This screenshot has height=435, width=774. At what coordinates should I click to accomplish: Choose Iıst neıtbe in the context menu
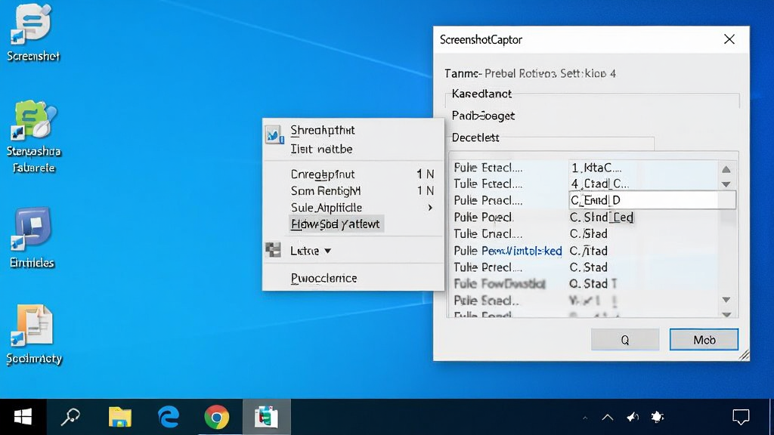321,149
